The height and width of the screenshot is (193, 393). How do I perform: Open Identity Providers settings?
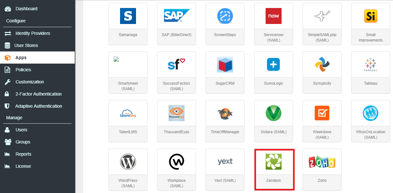click(32, 33)
